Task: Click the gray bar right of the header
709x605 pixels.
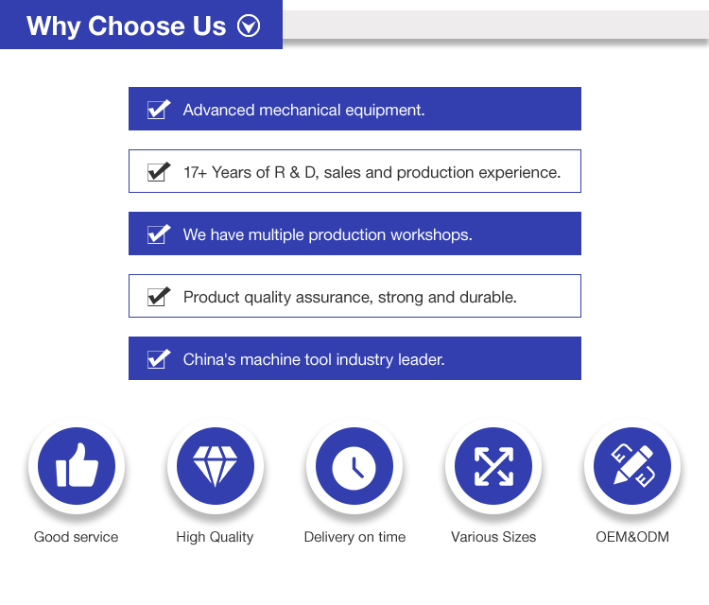Action: pos(495,25)
